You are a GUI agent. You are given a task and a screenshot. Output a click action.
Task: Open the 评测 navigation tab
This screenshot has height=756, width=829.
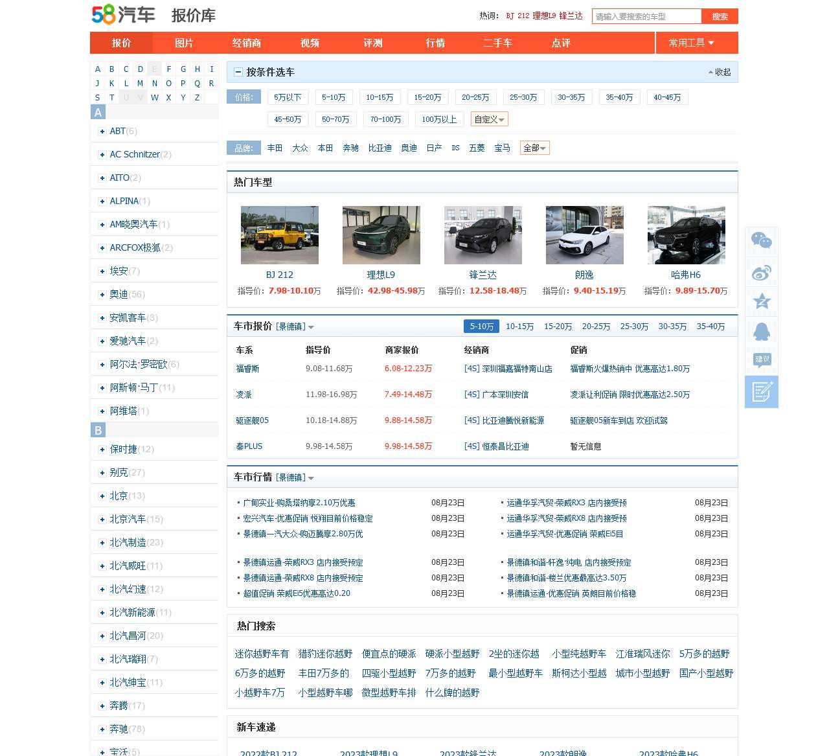pyautogui.click(x=372, y=43)
